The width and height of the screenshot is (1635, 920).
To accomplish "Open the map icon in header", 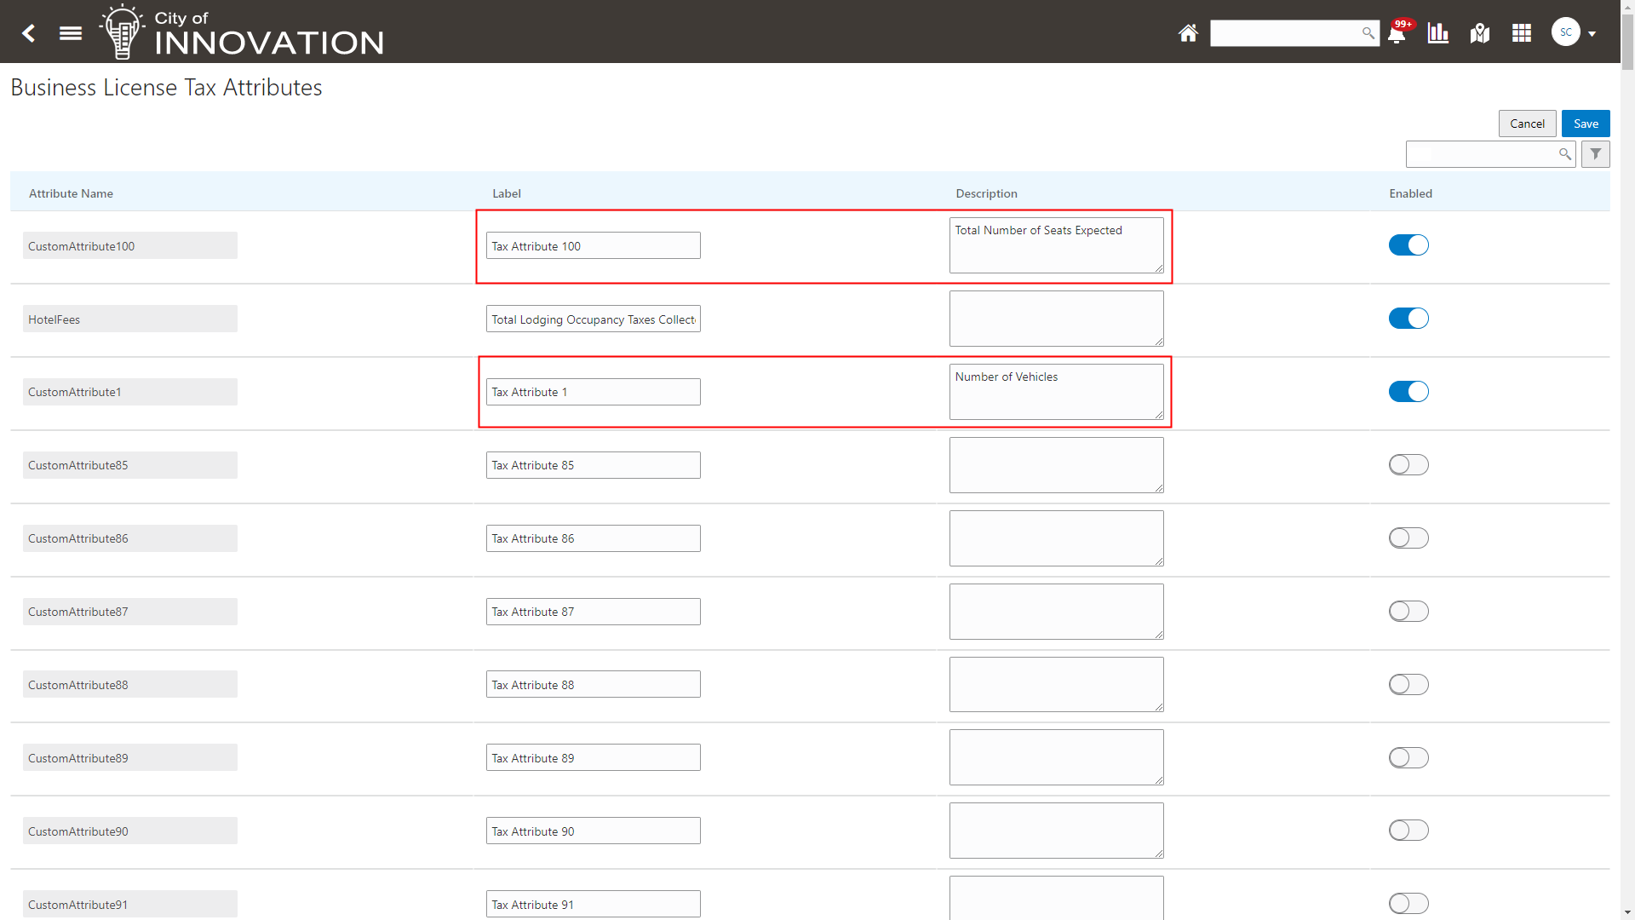I will coord(1480,33).
